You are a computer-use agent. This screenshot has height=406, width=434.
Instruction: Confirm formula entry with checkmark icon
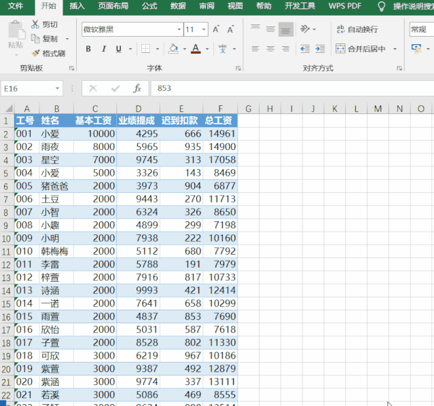(x=115, y=88)
